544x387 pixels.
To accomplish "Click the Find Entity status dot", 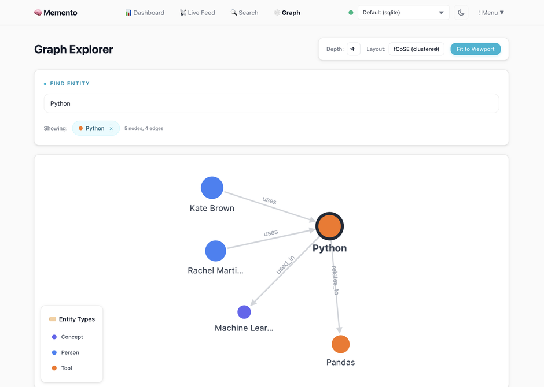I will click(45, 83).
